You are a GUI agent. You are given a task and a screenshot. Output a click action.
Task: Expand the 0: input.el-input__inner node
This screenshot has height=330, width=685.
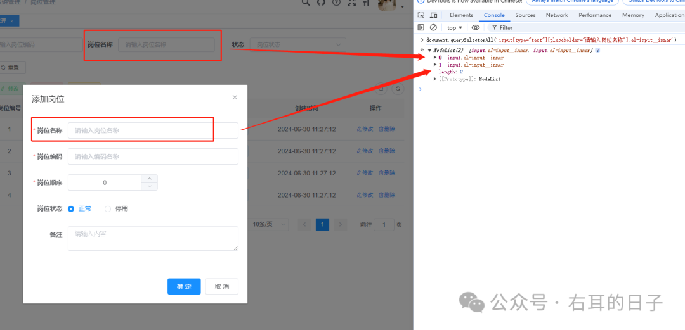[434, 58]
